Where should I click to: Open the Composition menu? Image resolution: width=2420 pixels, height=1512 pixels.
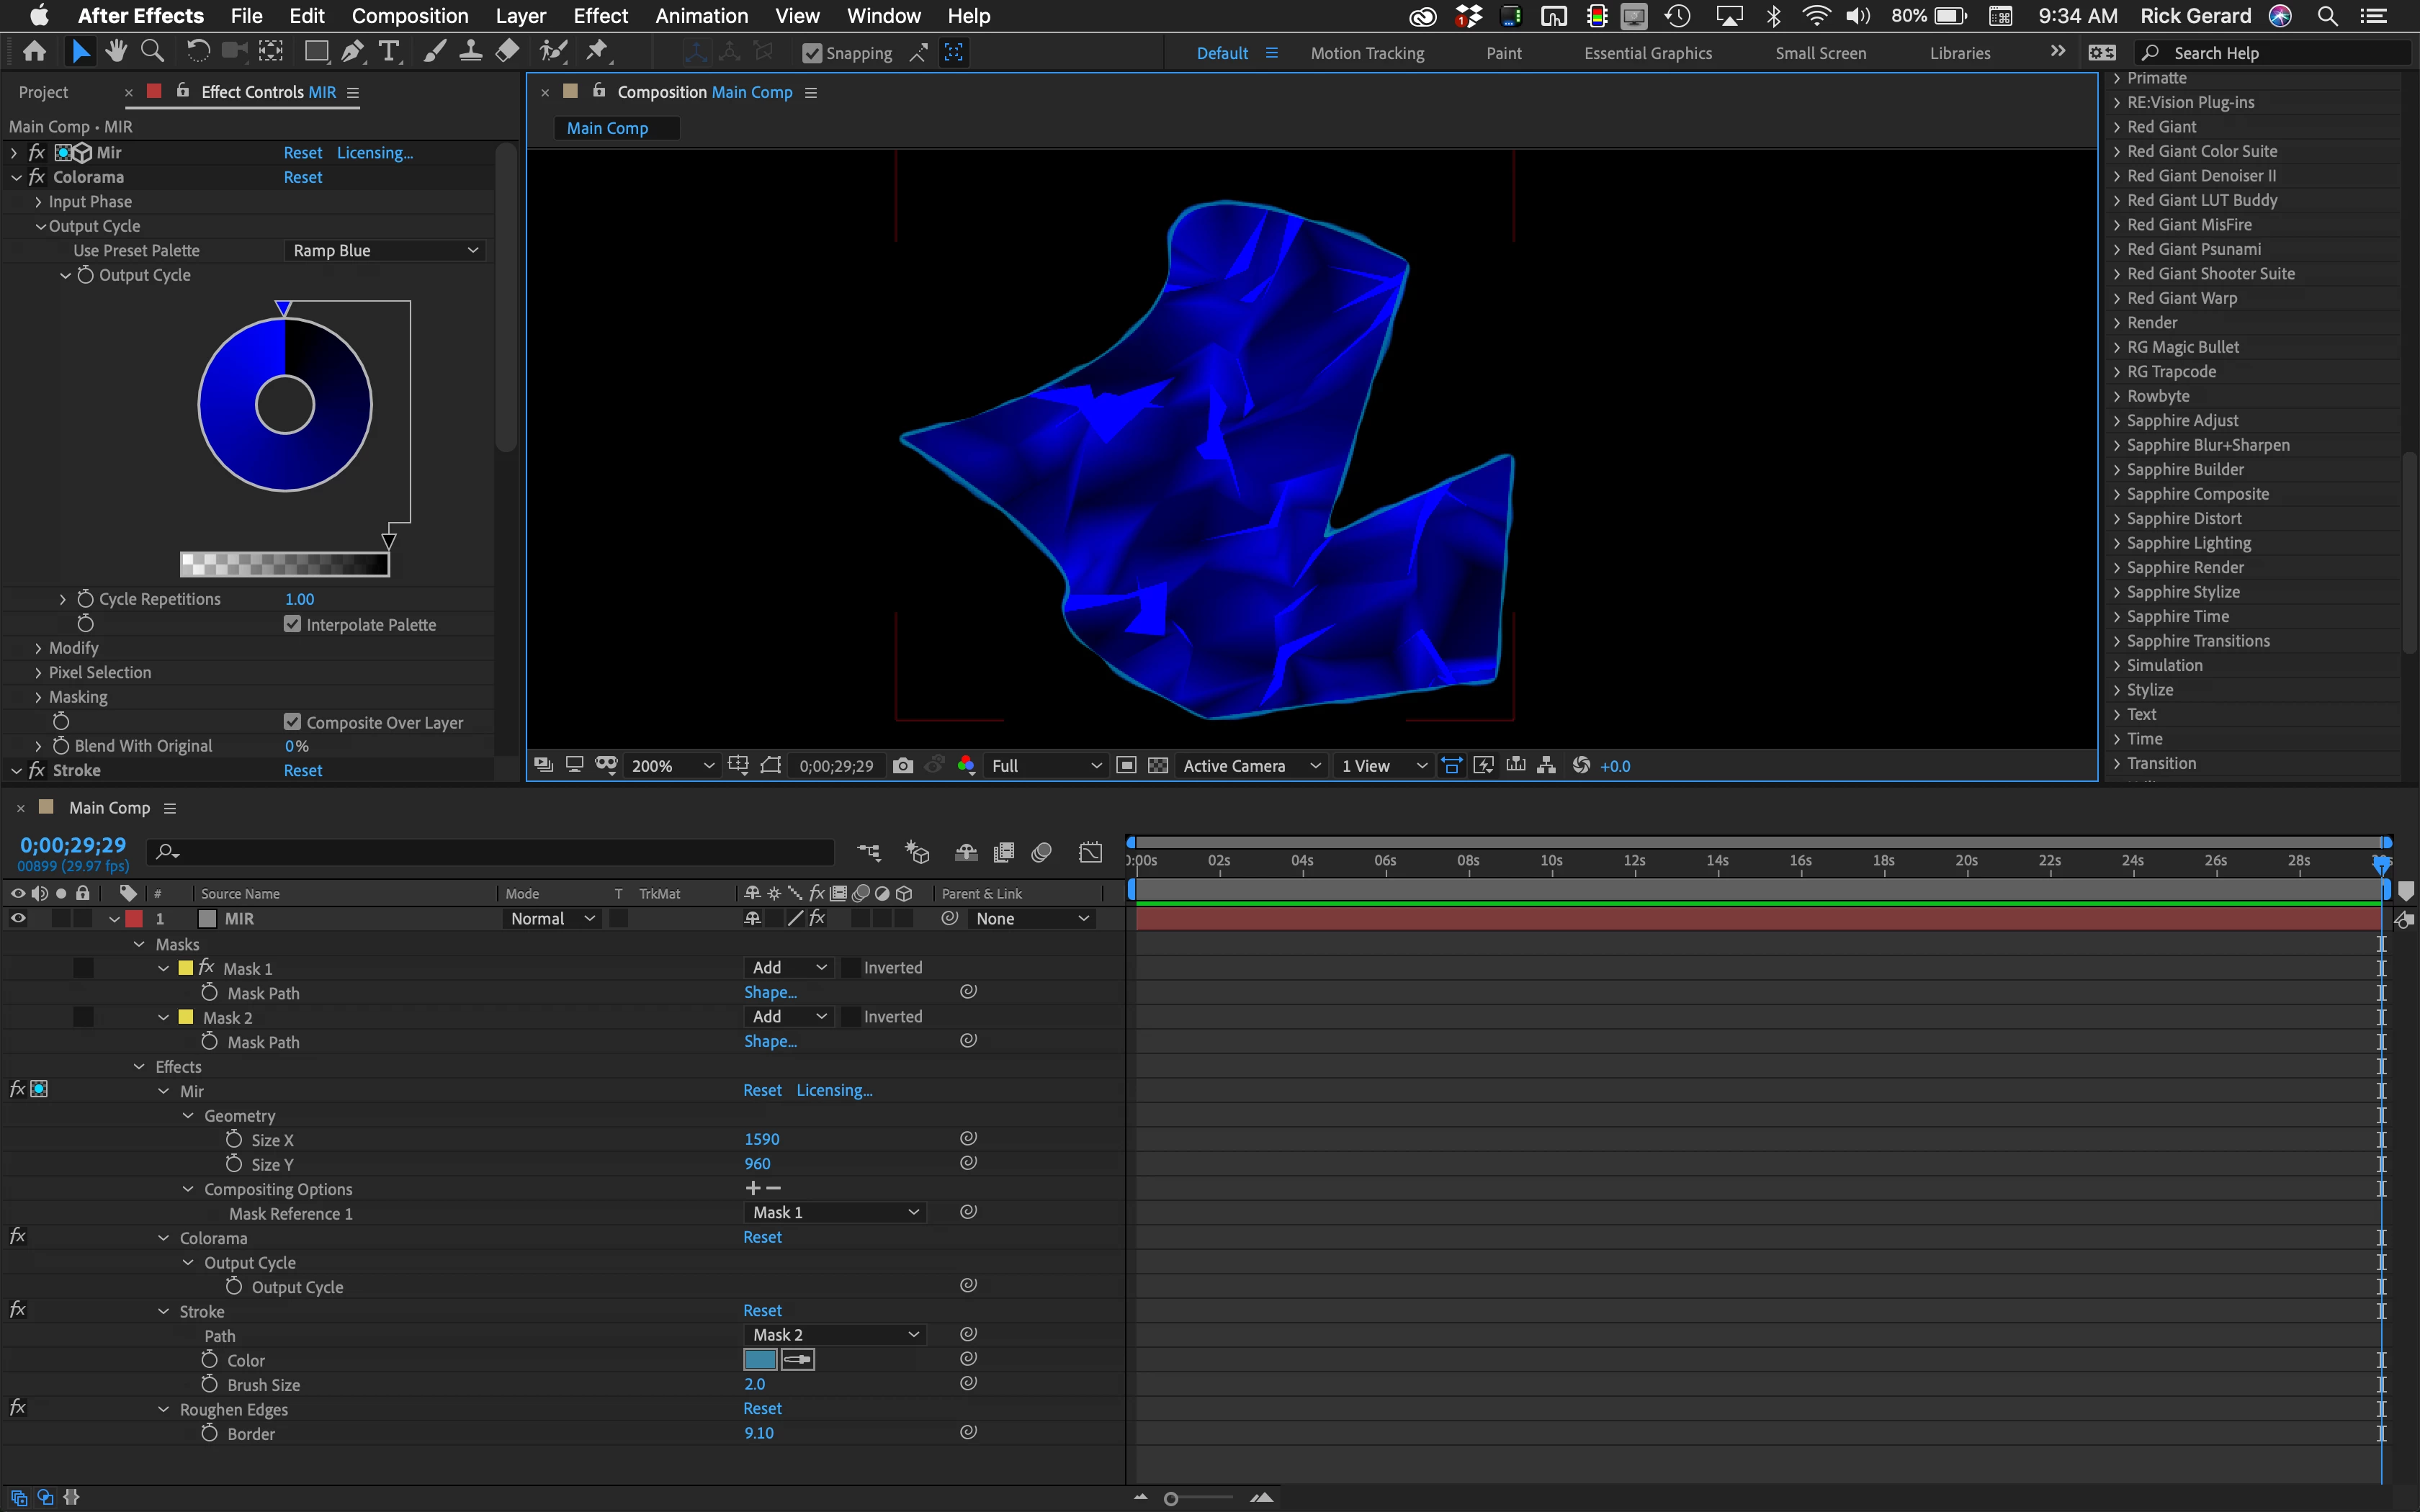[409, 16]
